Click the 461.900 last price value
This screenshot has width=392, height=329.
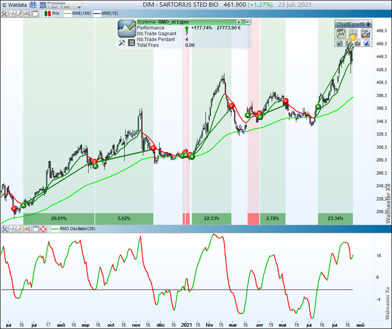pyautogui.click(x=235, y=4)
